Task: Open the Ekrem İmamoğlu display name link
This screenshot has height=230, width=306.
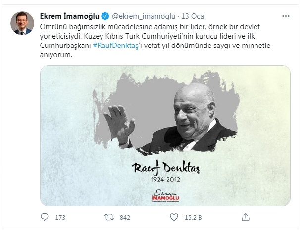Action: (70, 16)
